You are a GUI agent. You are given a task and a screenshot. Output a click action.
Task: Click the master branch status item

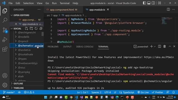tap(9, 92)
